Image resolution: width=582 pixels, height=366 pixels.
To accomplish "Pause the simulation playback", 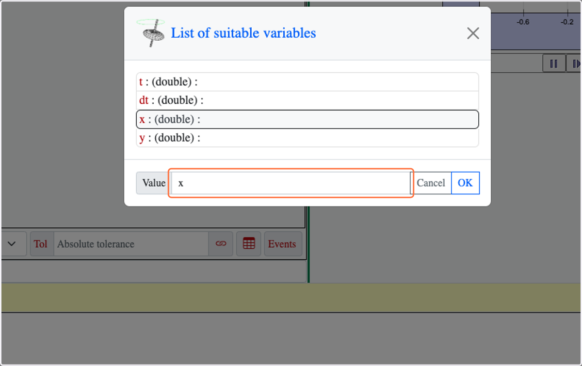I will pyautogui.click(x=554, y=64).
